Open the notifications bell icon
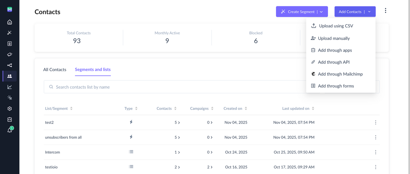Screen dimensions: 410x174 click(x=9, y=130)
